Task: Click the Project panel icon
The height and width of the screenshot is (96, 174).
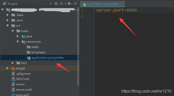Action: click(x=5, y=4)
